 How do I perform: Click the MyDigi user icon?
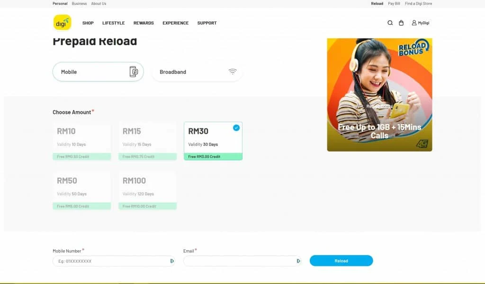pos(414,23)
